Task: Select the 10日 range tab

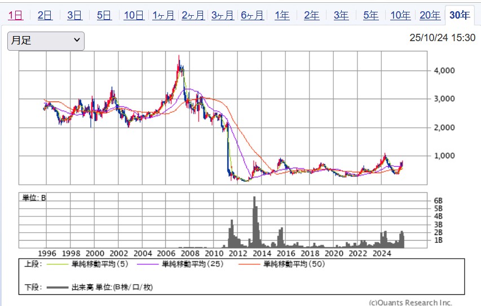Action: point(134,15)
